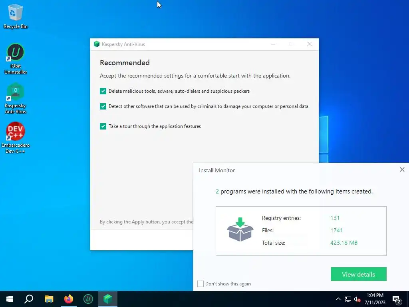Uncheck Delete malicious tools, adware option
409x307 pixels.
pos(103,91)
